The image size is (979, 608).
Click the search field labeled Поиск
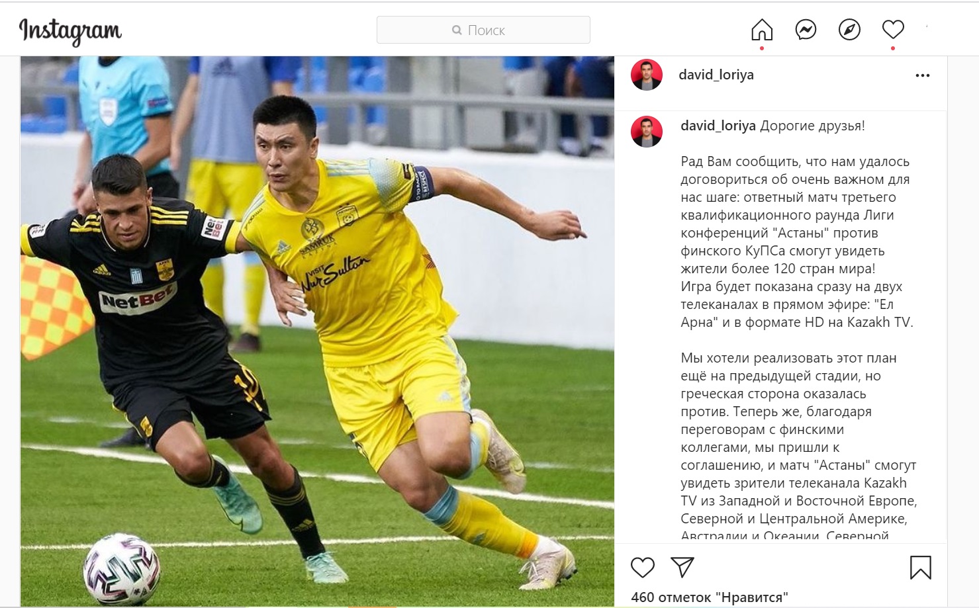pyautogui.click(x=483, y=30)
